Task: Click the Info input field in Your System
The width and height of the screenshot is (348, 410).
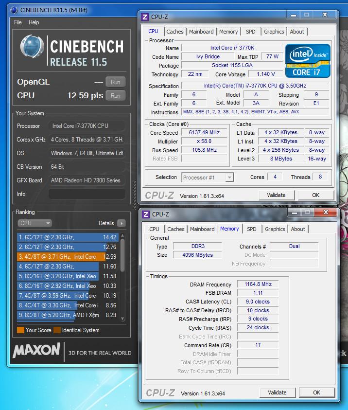Action: [87, 194]
